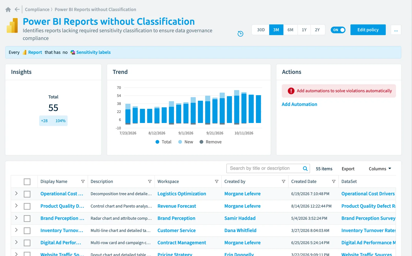Expand the Inventory Turnover row
The width and height of the screenshot is (412, 256).
16,230
